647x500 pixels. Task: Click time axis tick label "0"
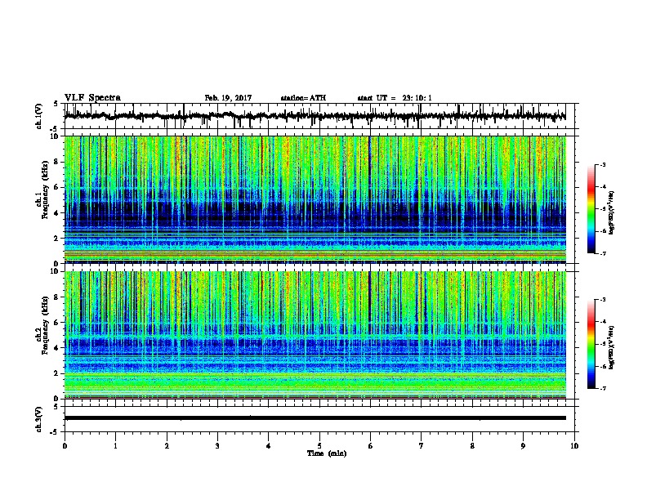click(65, 446)
